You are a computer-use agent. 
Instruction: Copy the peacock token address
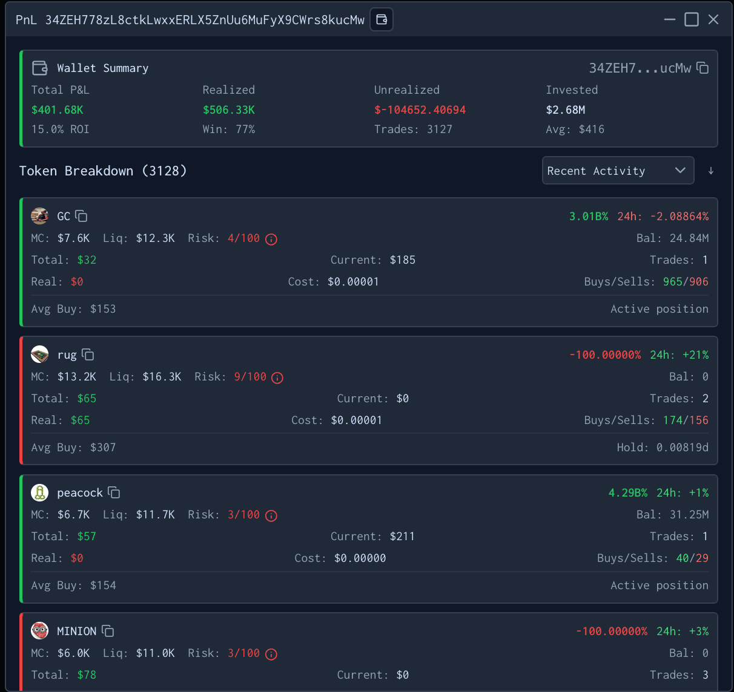(x=114, y=493)
